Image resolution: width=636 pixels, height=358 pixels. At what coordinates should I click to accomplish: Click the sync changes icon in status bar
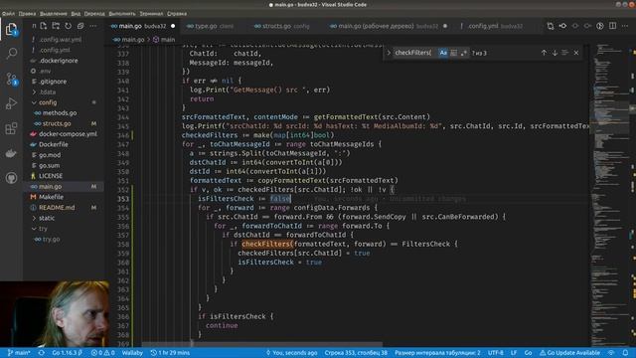tap(41, 353)
